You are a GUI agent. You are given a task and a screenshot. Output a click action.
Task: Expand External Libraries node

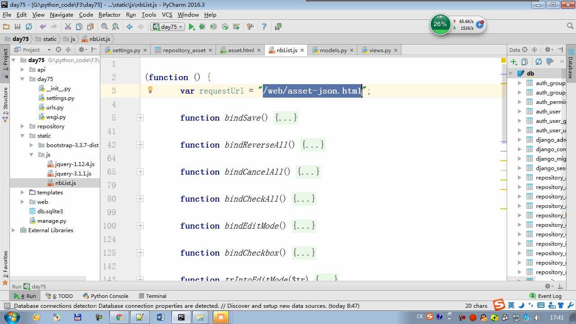(13, 230)
